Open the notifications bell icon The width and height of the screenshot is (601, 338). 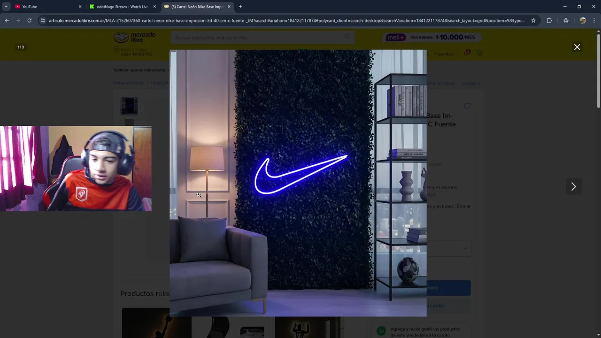click(x=467, y=53)
